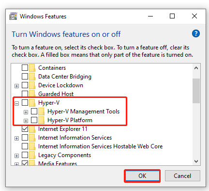Tick the Hyper-V Management Tools checkbox
Image resolution: width=209 pixels, height=191 pixels.
pyautogui.click(x=34, y=111)
